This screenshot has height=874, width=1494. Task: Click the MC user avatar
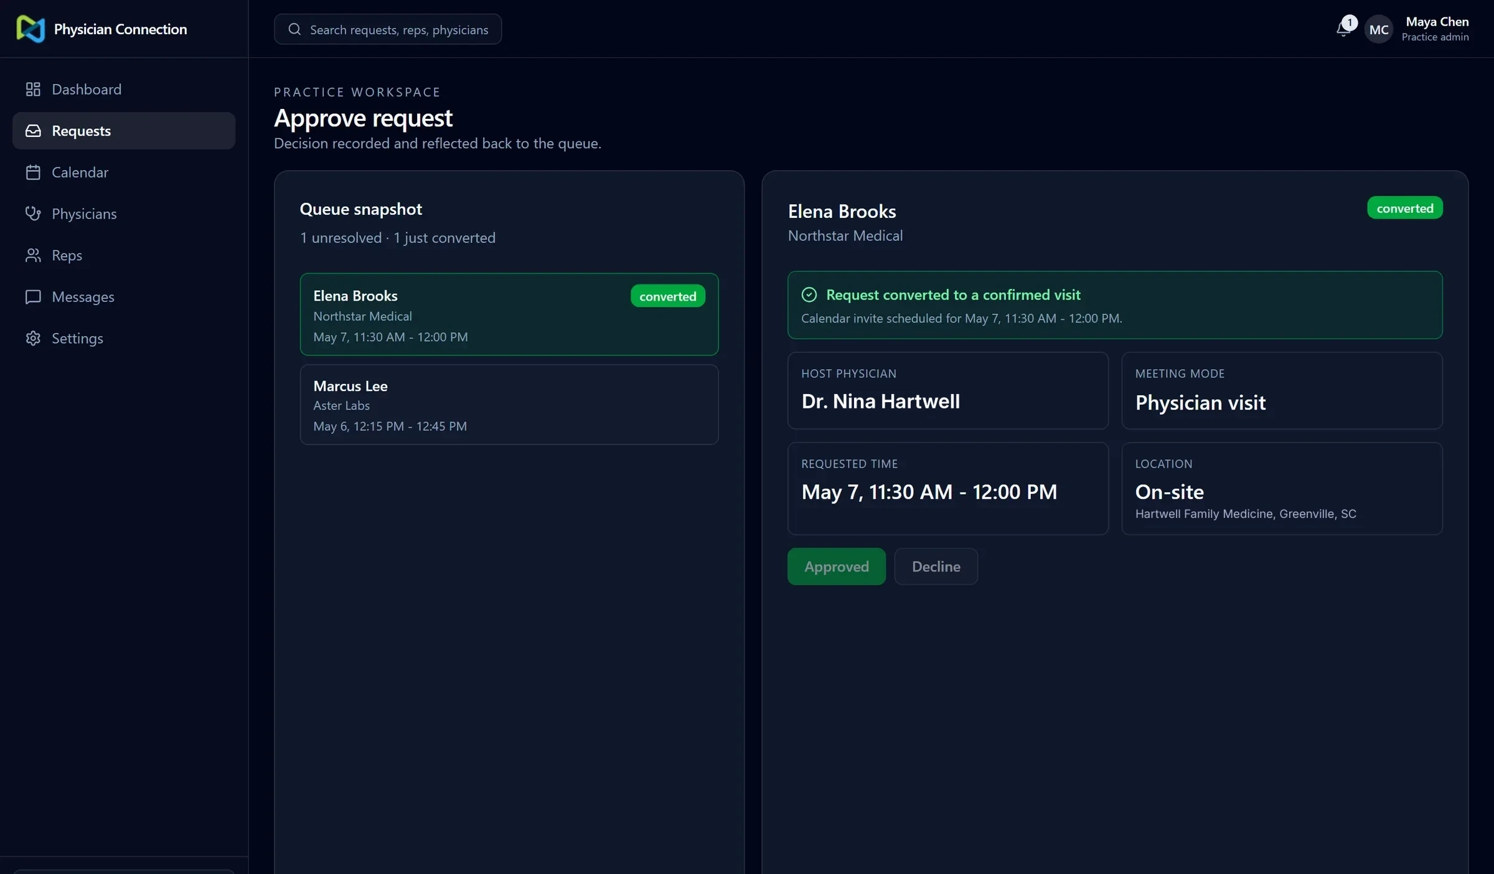pyautogui.click(x=1378, y=29)
